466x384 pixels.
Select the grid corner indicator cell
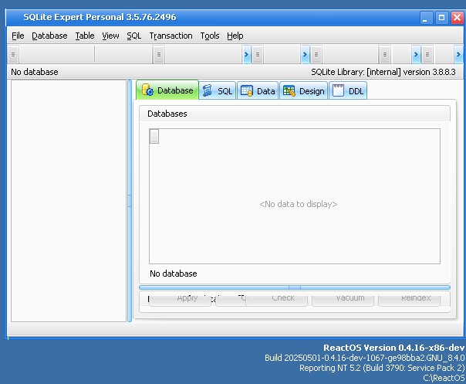[x=154, y=136]
